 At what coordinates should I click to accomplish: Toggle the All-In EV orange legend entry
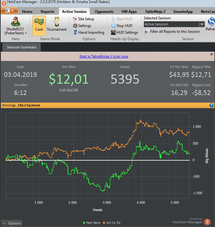coord(112,223)
